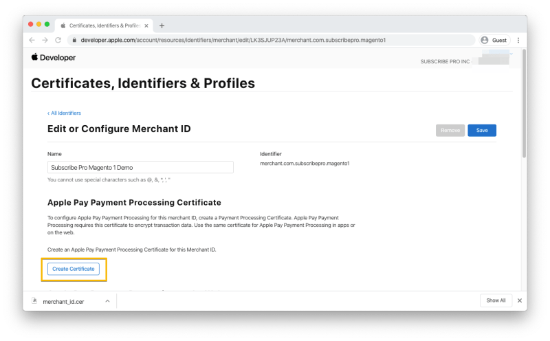
Task: Open Chrome three-dot menu
Action: pos(518,40)
